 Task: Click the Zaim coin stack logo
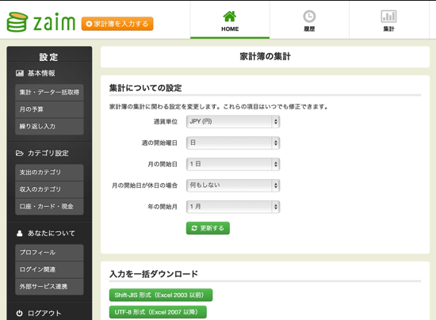17,22
